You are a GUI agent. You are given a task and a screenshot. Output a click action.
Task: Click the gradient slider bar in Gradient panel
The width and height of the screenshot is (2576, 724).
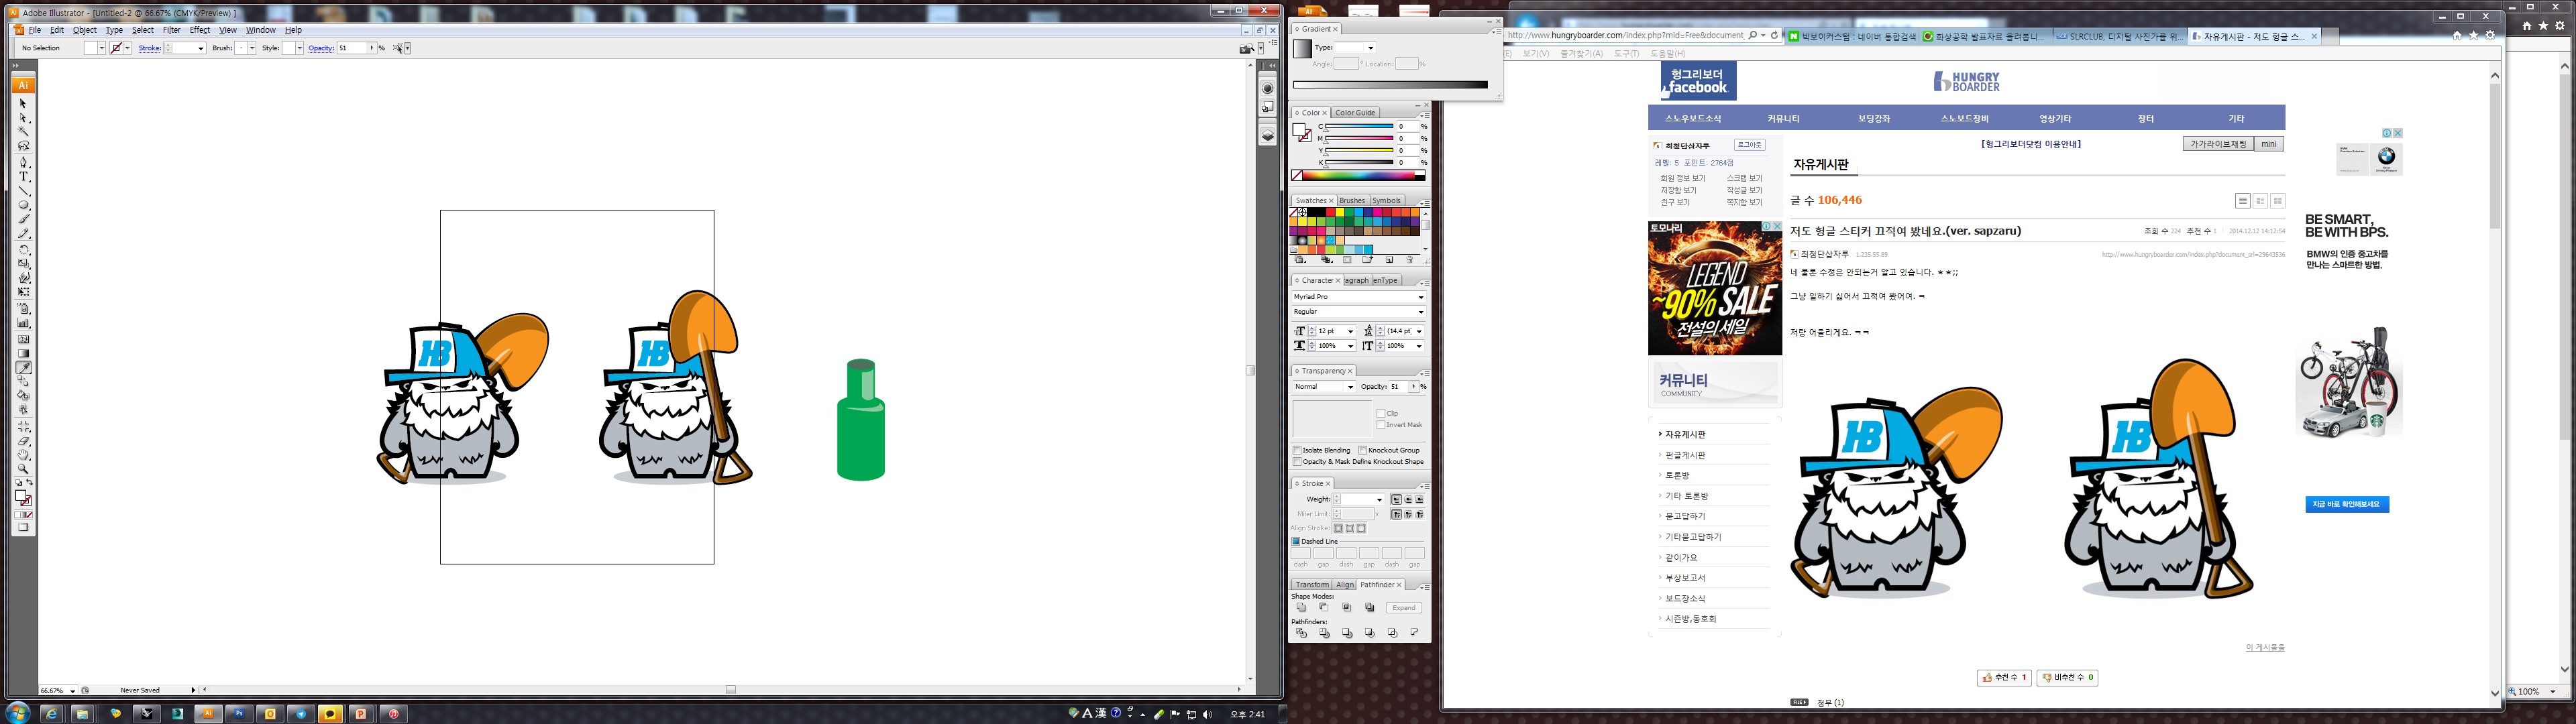(x=1390, y=85)
